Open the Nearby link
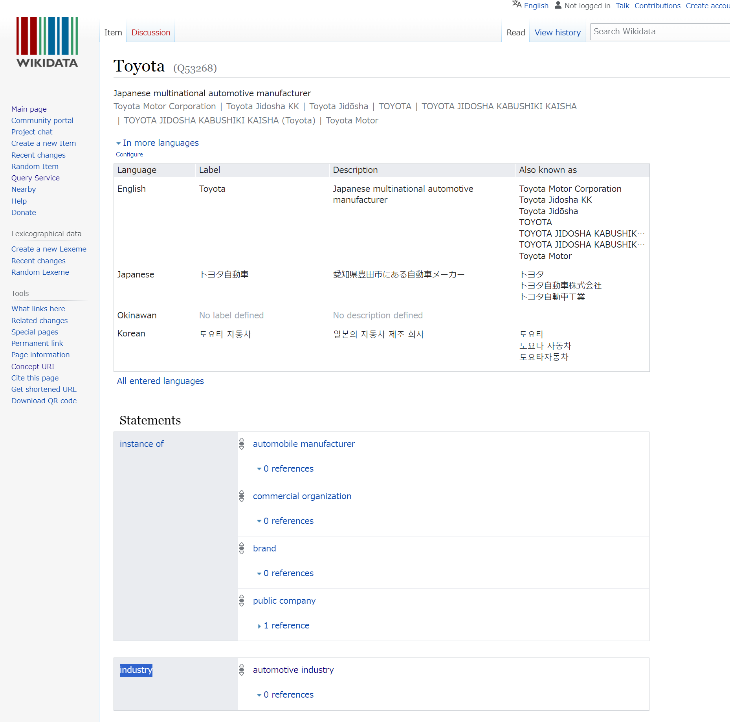The image size is (730, 722). 24,189
